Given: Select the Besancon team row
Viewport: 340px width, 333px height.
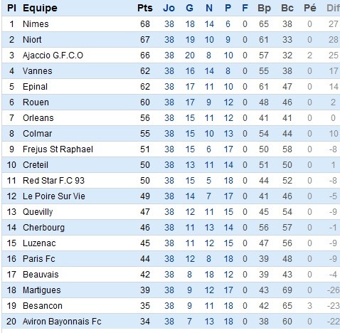Looking at the screenshot, I should point(171,306).
